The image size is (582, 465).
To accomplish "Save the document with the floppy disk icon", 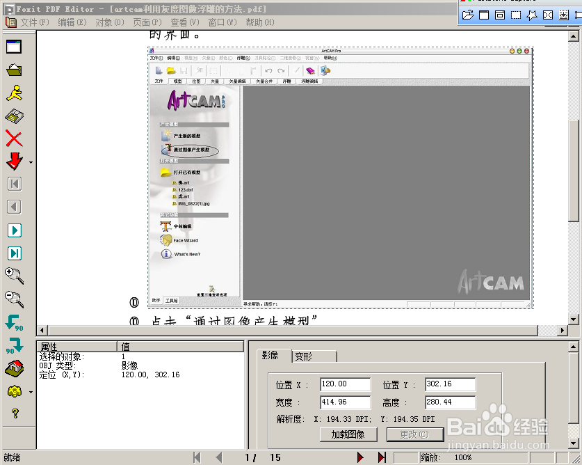I will click(x=14, y=116).
